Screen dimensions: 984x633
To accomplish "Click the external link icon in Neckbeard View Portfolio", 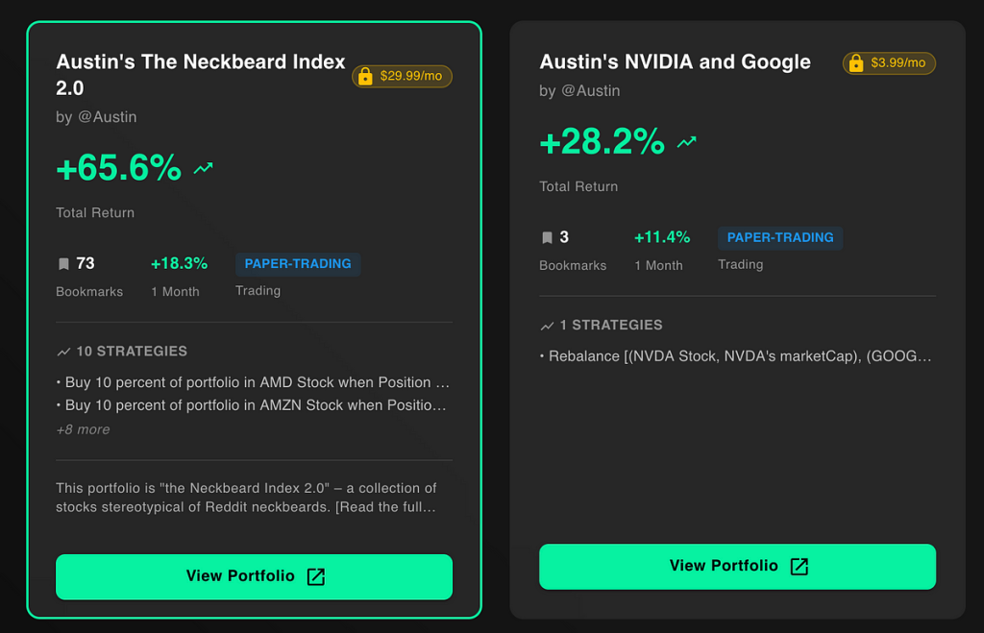I will [x=315, y=576].
